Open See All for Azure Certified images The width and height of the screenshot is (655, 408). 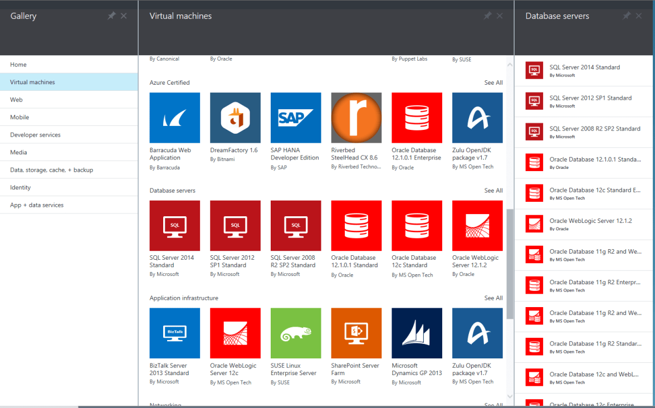(x=493, y=82)
